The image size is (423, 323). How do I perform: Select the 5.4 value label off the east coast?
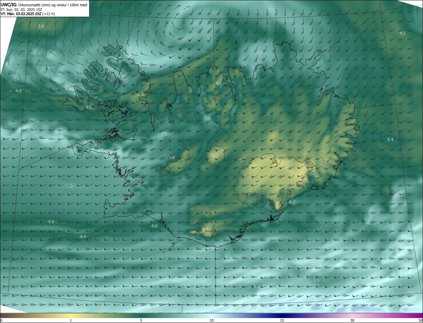point(390,140)
